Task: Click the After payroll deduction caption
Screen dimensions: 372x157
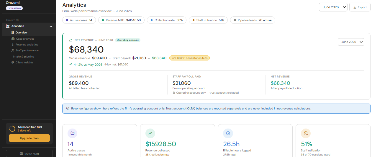Action: point(286,88)
